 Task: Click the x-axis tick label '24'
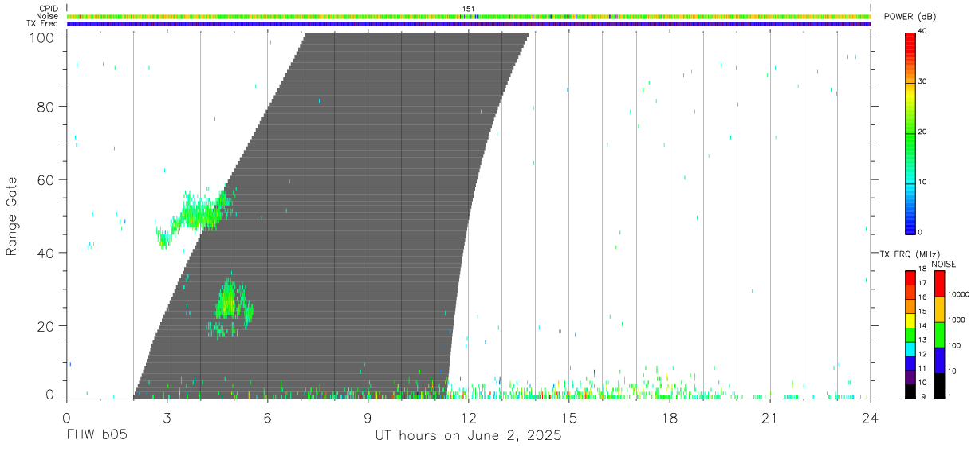[x=871, y=418]
